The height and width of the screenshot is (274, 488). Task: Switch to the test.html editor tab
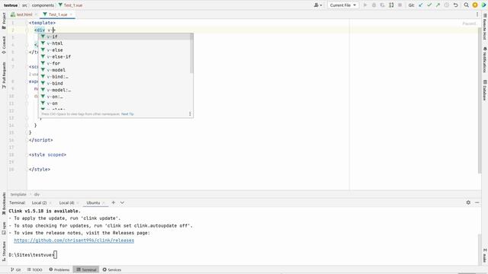coord(24,14)
